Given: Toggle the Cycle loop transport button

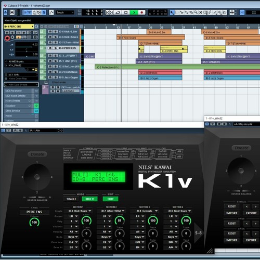Looking at the screenshot, I should coord(118,12).
